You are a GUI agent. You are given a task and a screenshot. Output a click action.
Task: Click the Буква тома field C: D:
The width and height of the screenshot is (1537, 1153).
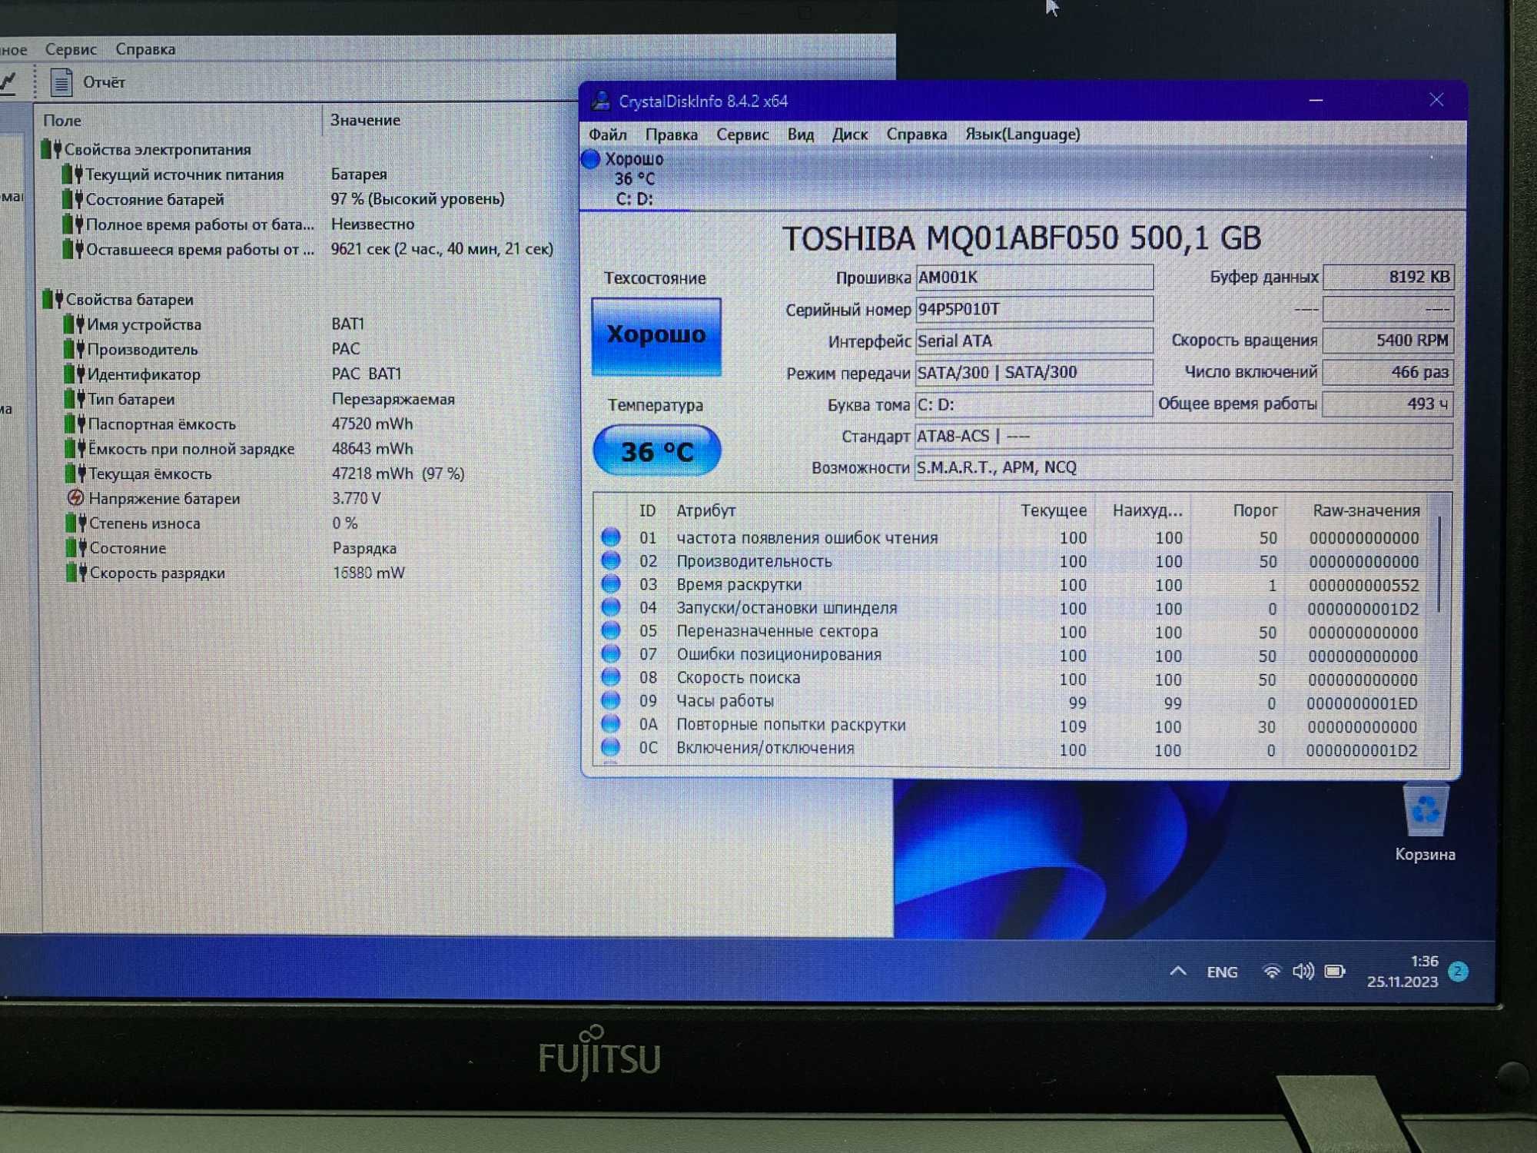point(1034,404)
